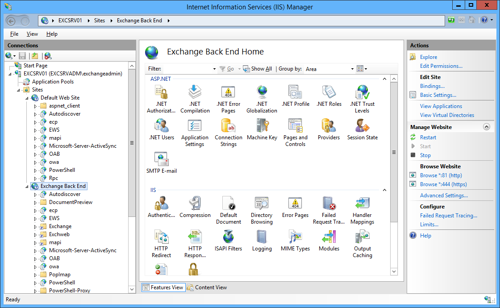
Task: Select Application Pools in the tree
Action: (x=53, y=82)
